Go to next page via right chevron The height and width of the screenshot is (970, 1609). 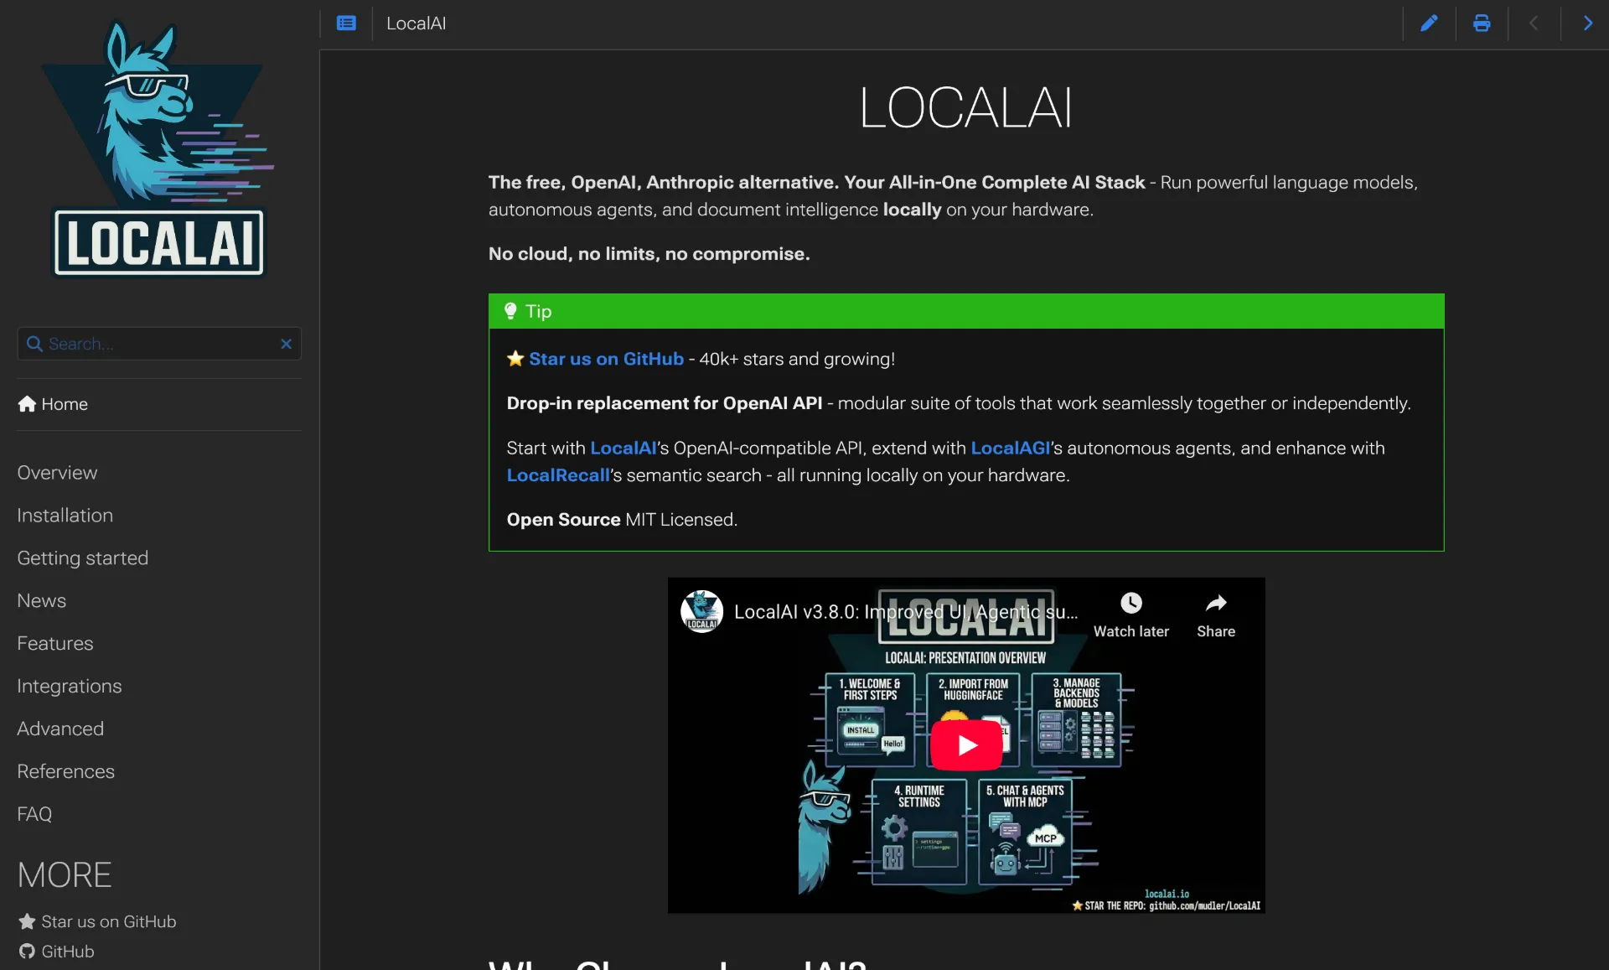coord(1587,23)
